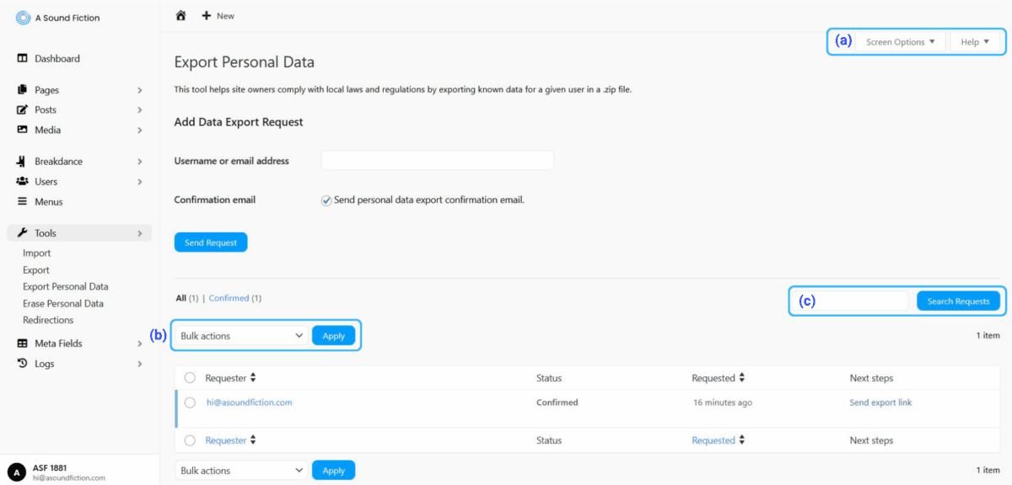Open the Bulk actions dropdown
The height and width of the screenshot is (485, 1012).
(240, 335)
